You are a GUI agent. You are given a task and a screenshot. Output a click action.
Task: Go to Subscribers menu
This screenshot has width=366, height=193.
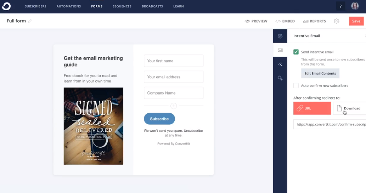pos(35,6)
